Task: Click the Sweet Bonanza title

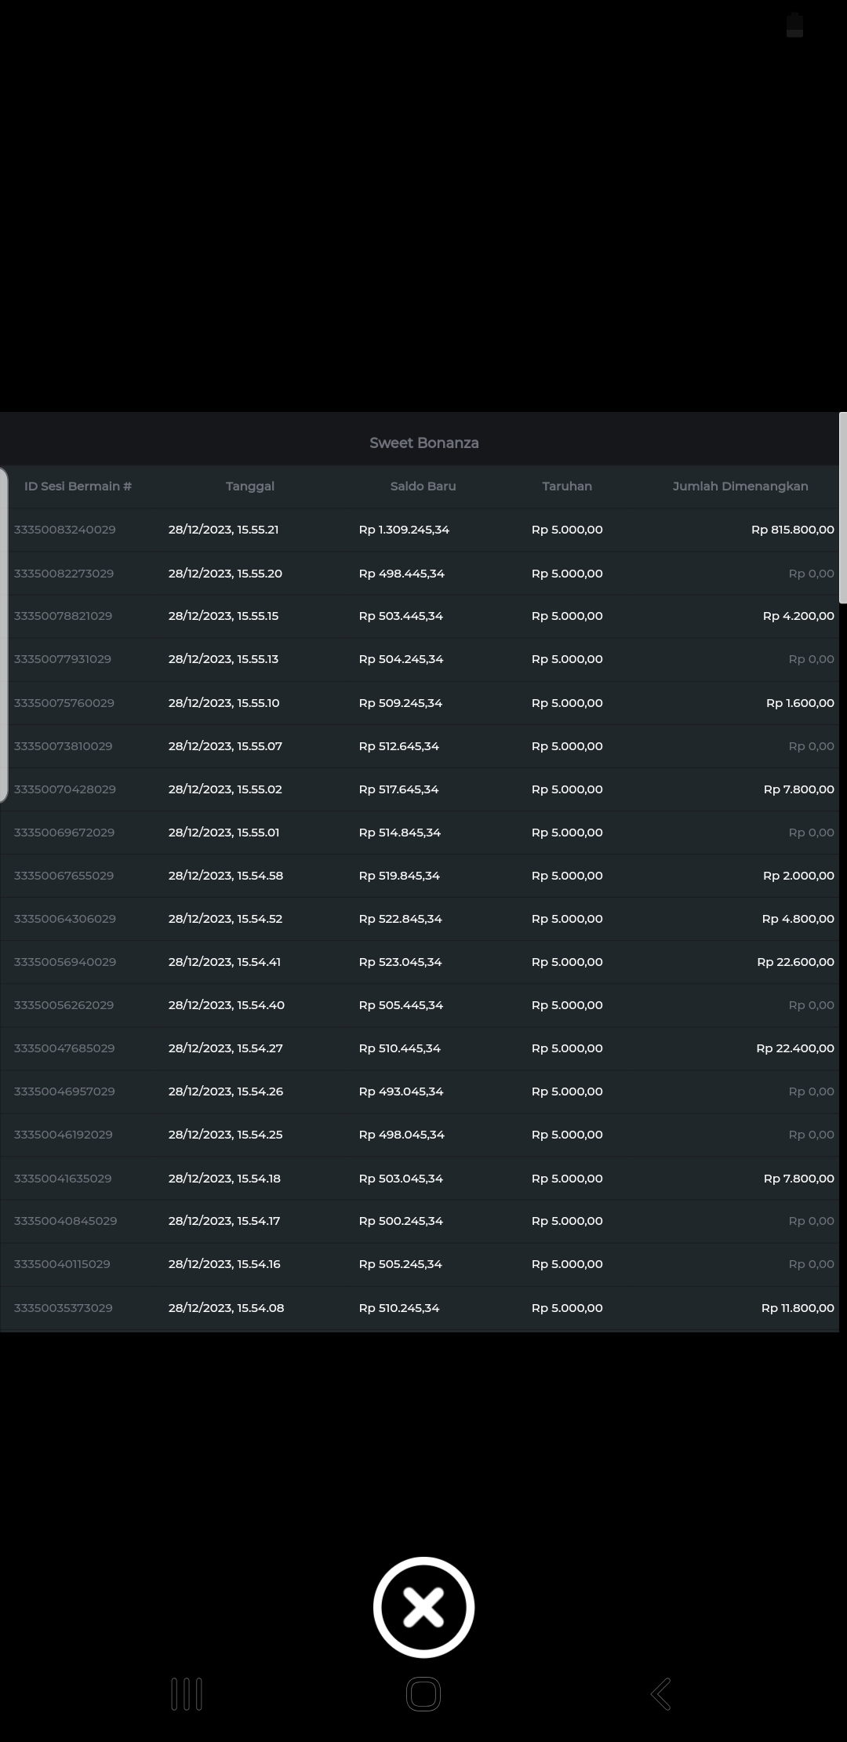Action: tap(423, 443)
